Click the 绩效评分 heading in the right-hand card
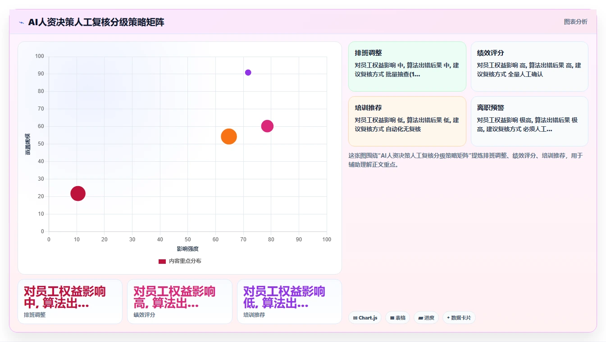The height and width of the screenshot is (342, 606). pyautogui.click(x=491, y=53)
